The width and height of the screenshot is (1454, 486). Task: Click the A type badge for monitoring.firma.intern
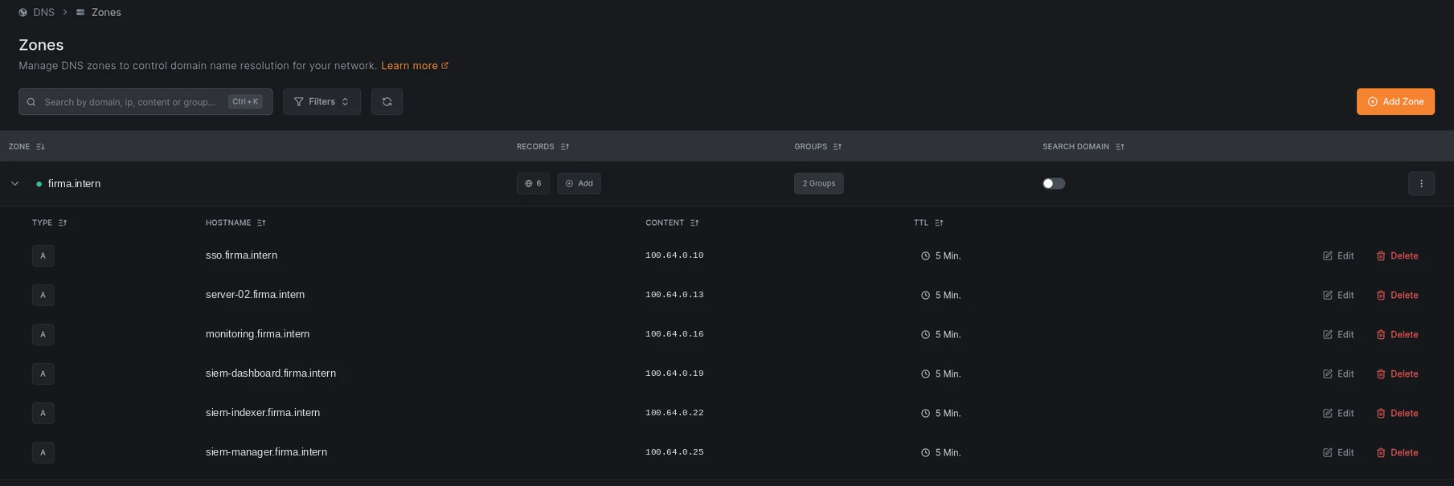43,334
